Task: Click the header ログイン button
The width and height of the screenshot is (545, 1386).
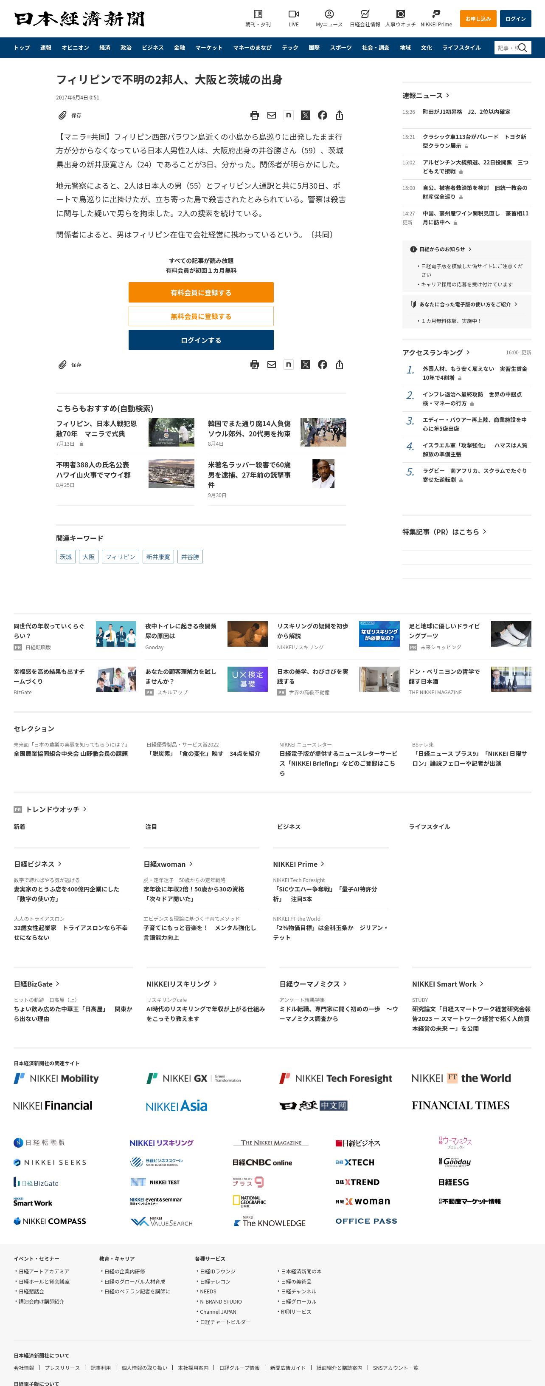Action: [x=515, y=19]
